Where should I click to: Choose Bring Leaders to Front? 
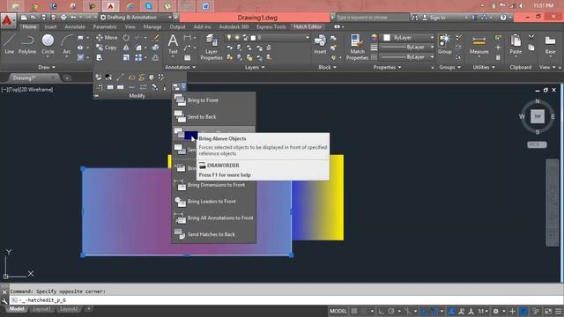click(214, 202)
